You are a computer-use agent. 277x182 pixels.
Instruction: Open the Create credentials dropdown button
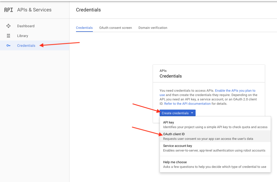[x=178, y=113]
